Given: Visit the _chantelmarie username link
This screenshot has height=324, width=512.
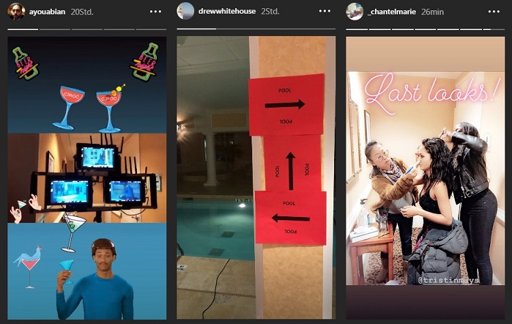Looking at the screenshot, I should (391, 12).
